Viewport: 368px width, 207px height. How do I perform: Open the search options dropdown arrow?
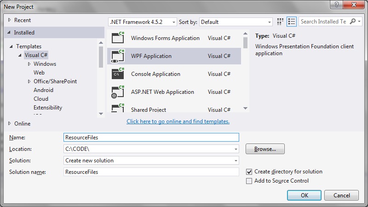tap(359, 21)
